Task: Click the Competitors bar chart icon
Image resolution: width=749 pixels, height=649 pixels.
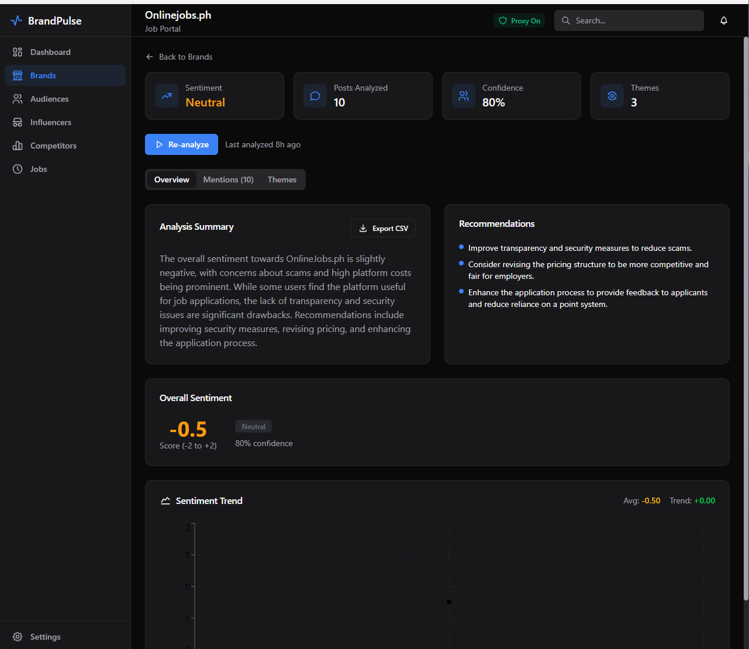Action: [18, 146]
